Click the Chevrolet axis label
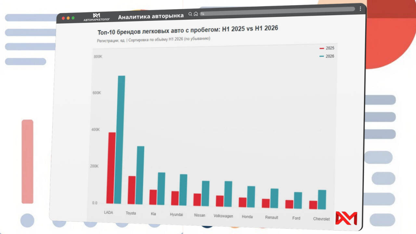 click(321, 219)
